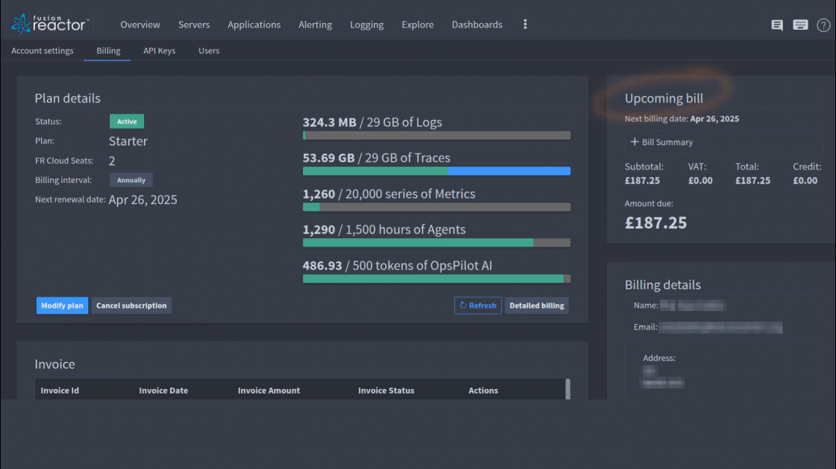Click the Refresh button
This screenshot has width=836, height=469.
click(478, 305)
